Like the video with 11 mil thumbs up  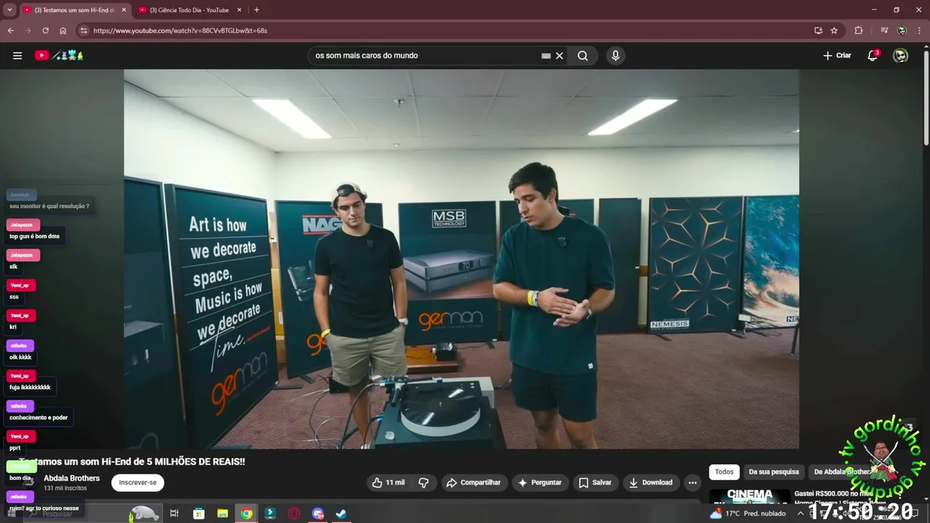(389, 482)
